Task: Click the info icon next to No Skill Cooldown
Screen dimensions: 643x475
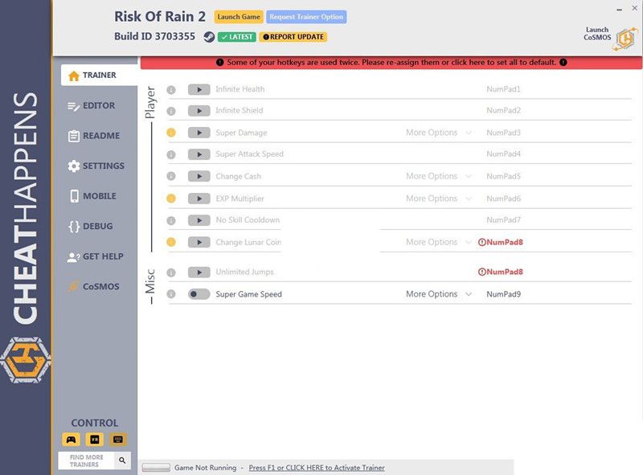Action: [x=171, y=220]
